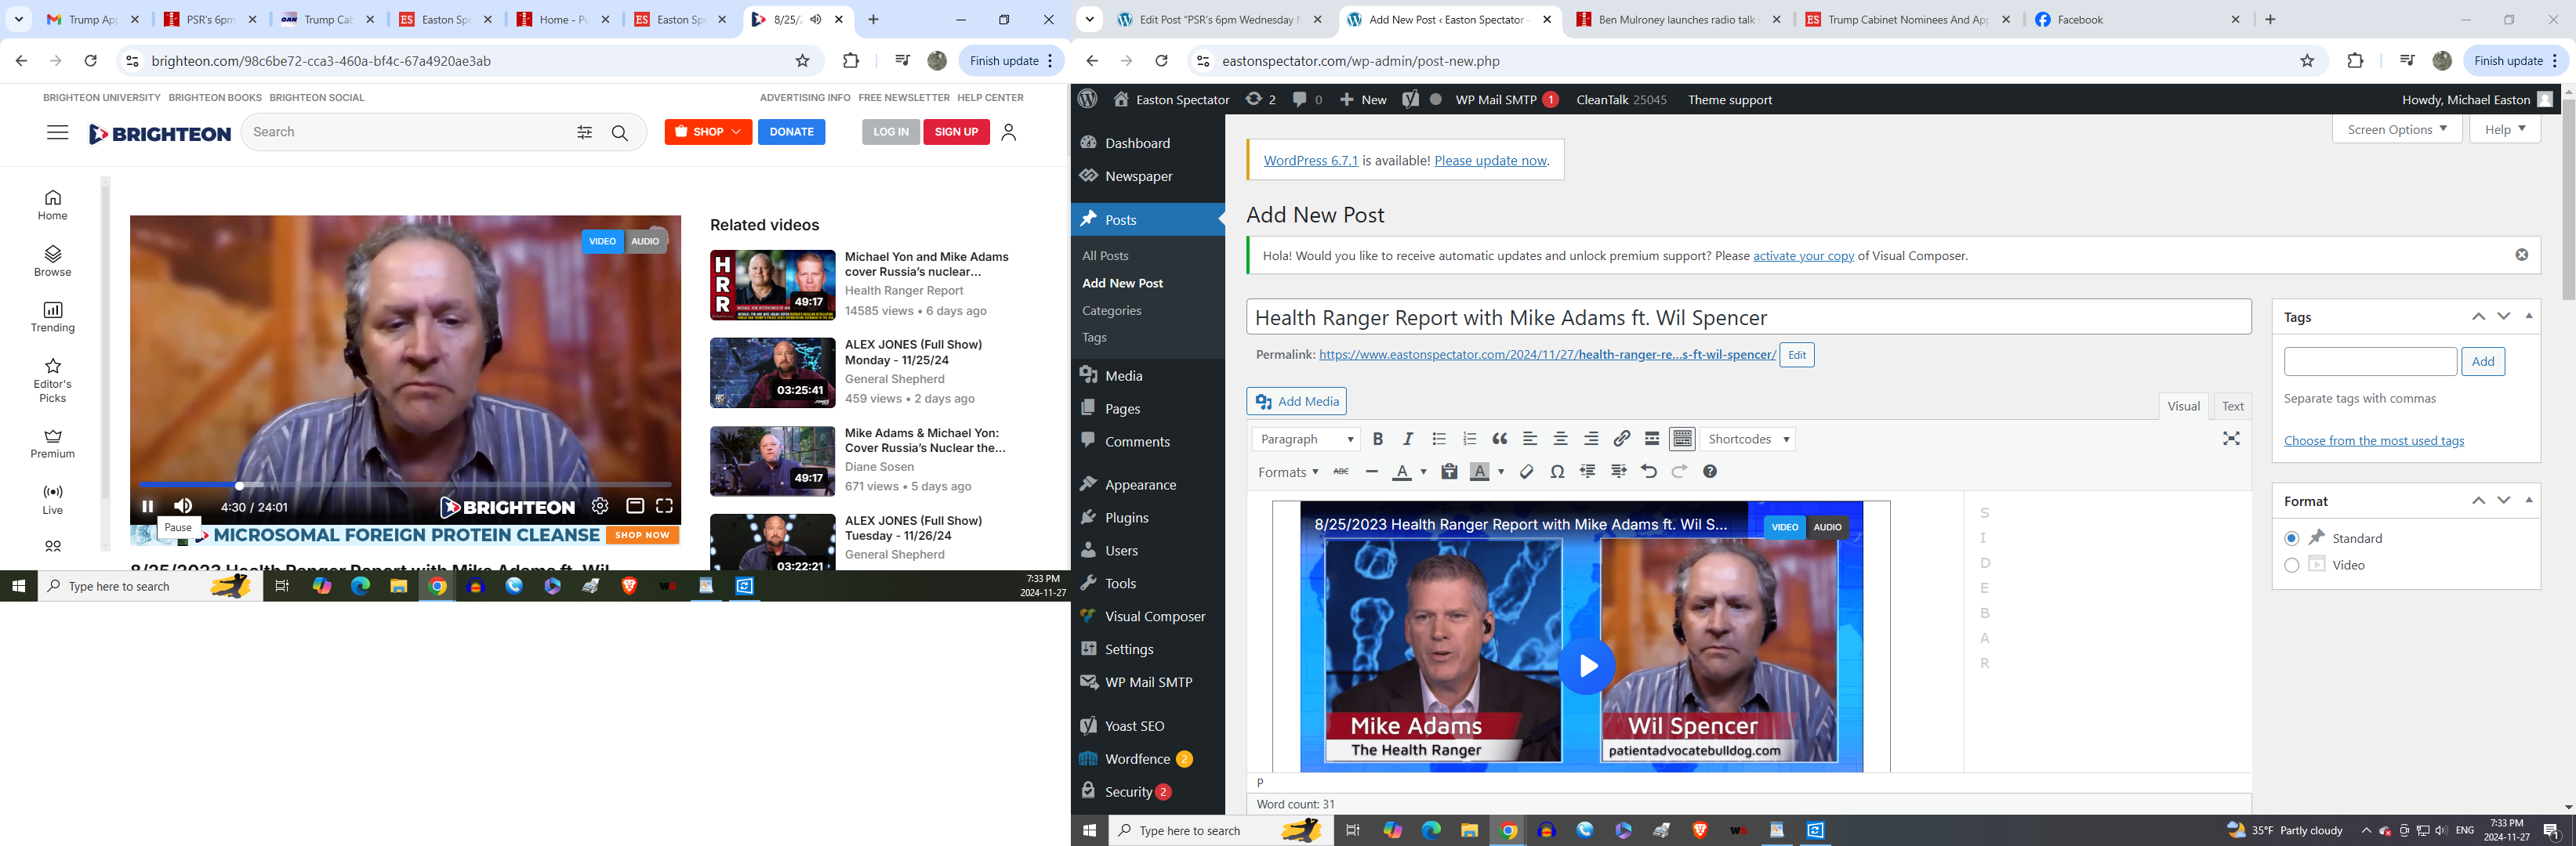Open the Screen Options panel
Viewport: 2576px width, 846px height.
[x=2396, y=130]
